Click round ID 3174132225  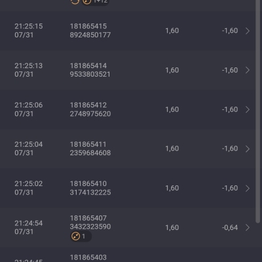point(90,193)
